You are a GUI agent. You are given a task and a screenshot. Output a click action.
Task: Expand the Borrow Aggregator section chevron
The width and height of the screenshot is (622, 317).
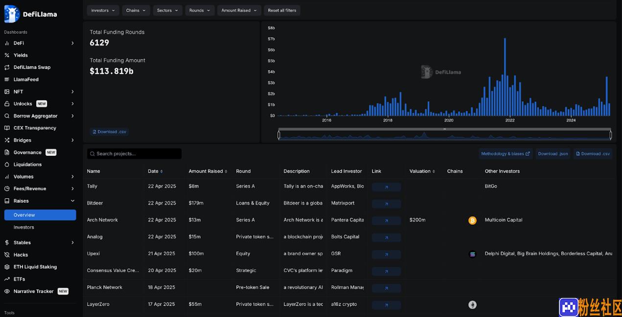click(72, 116)
